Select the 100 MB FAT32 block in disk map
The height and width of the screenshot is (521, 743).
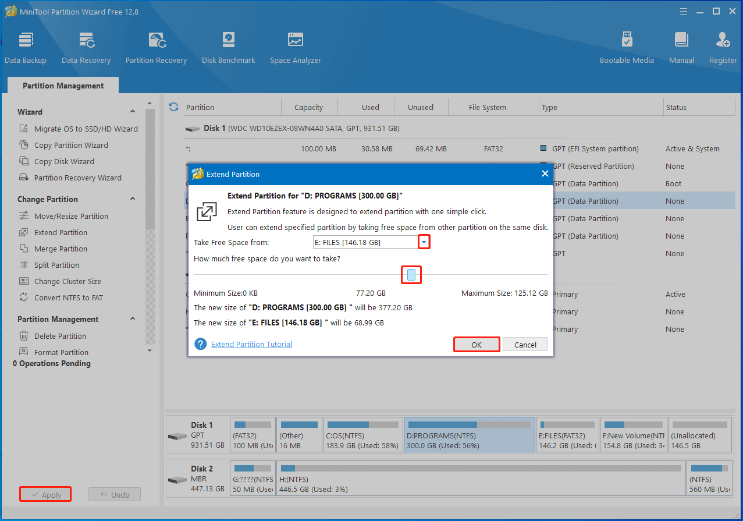252,435
